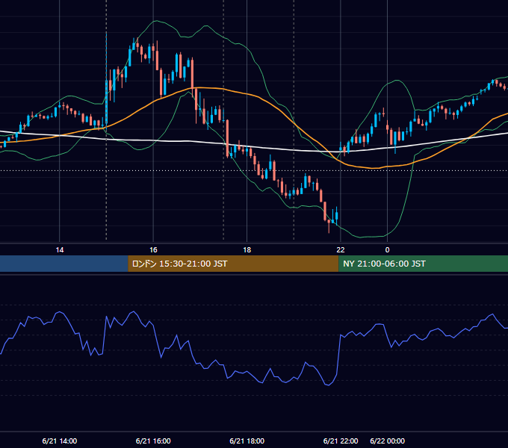Click the 22 hour label on price chart axis
The image size is (508, 448).
(341, 250)
